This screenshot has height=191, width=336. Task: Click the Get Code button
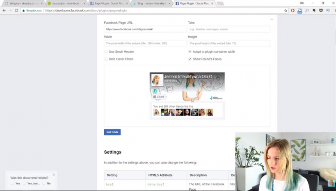pyautogui.click(x=112, y=132)
